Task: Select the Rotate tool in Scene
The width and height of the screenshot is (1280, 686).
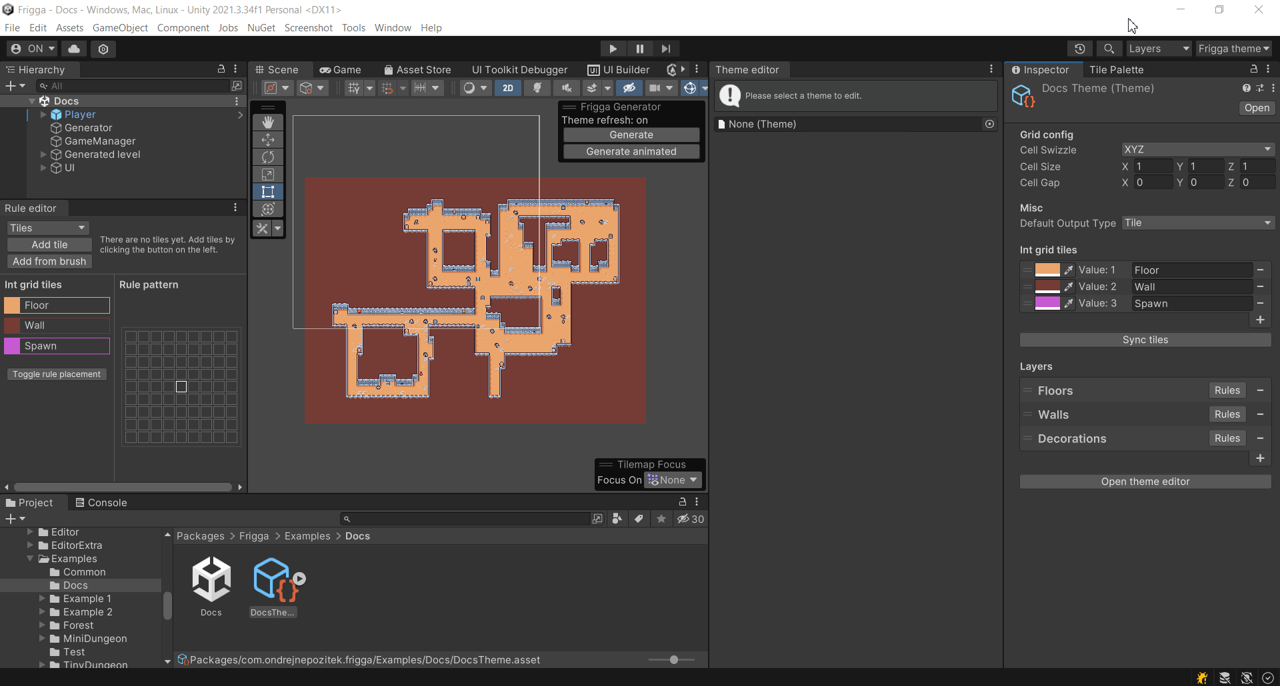Action: 268,157
